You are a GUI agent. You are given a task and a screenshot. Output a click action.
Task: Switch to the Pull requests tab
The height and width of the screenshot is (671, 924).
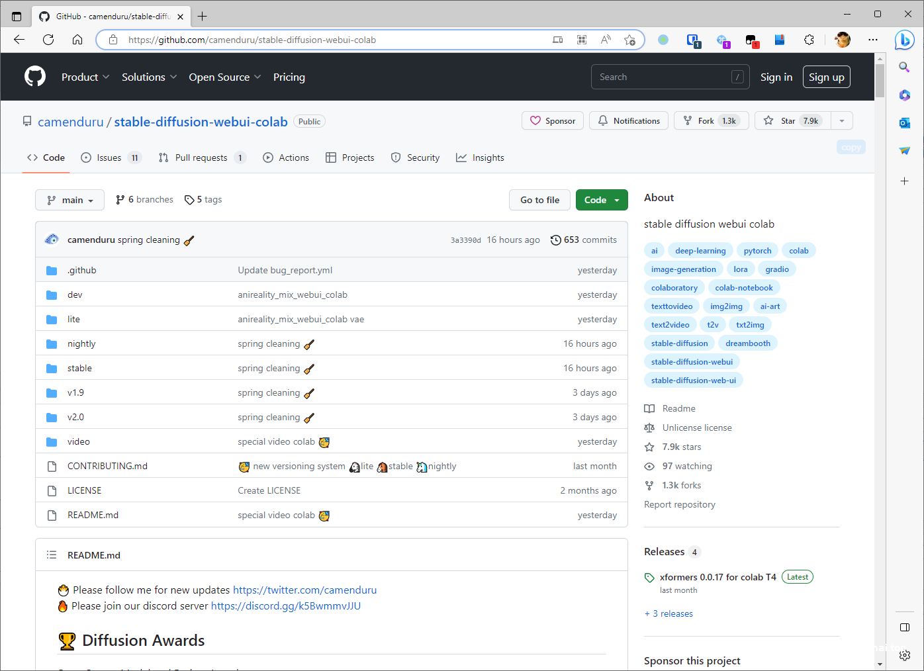[203, 157]
